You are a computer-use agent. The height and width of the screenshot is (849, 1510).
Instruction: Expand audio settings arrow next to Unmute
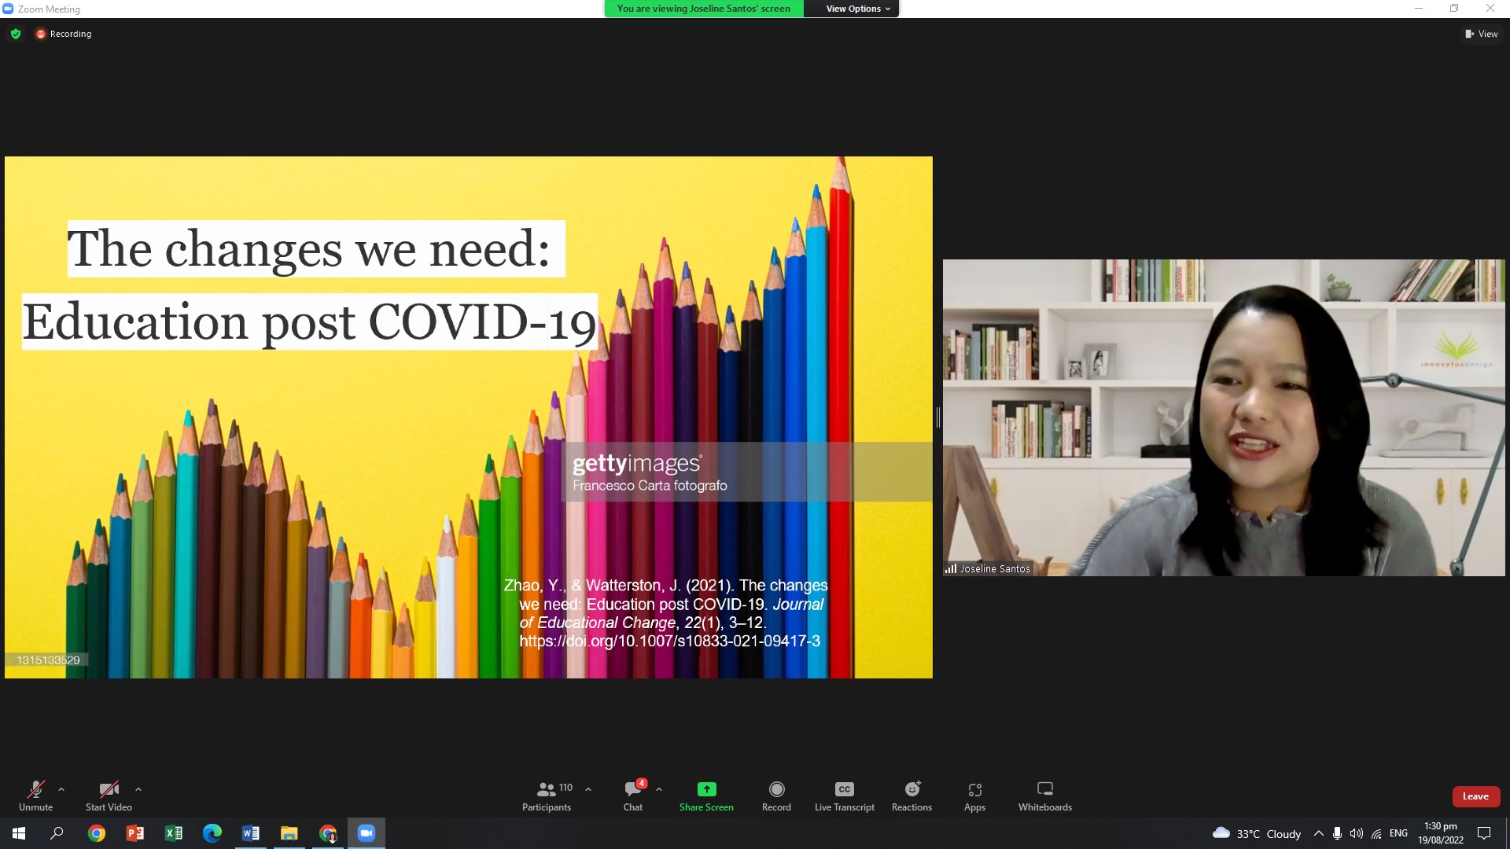click(x=61, y=789)
